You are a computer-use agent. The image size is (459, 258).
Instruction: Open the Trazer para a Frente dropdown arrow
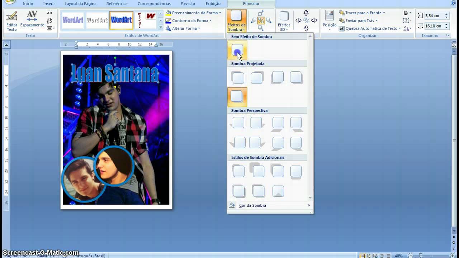(384, 13)
